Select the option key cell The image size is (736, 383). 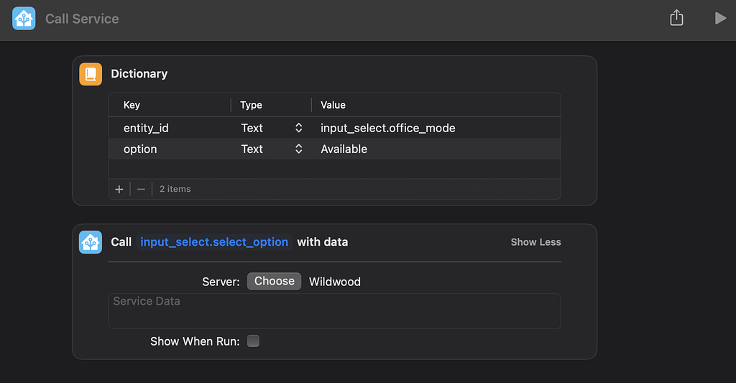(x=140, y=149)
